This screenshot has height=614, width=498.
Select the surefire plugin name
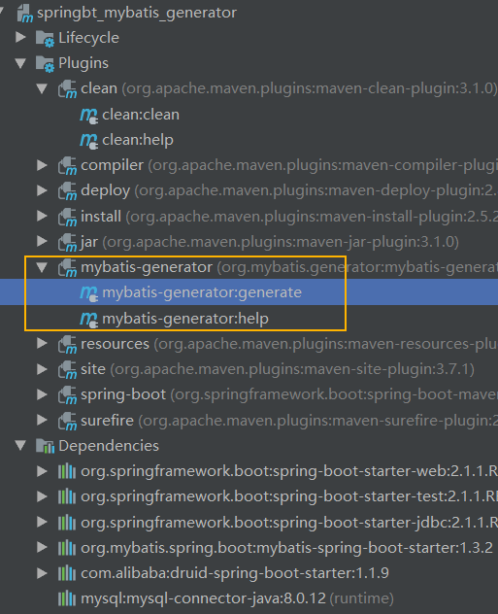107,421
